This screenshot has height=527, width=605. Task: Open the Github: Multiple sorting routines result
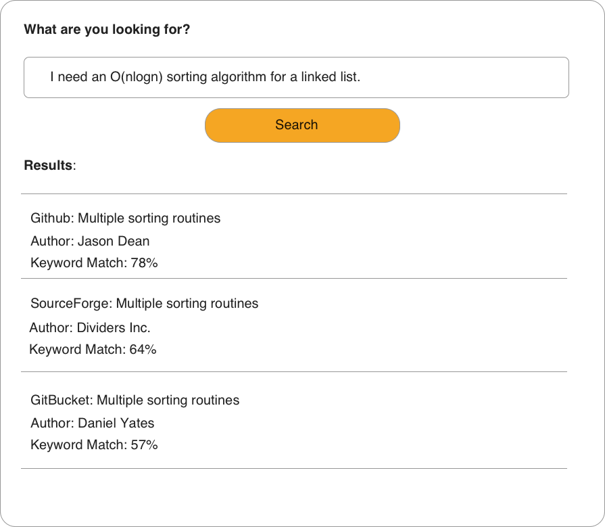[125, 219]
